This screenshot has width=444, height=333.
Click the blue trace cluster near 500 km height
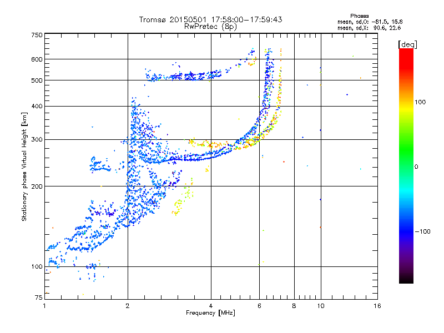(x=184, y=75)
